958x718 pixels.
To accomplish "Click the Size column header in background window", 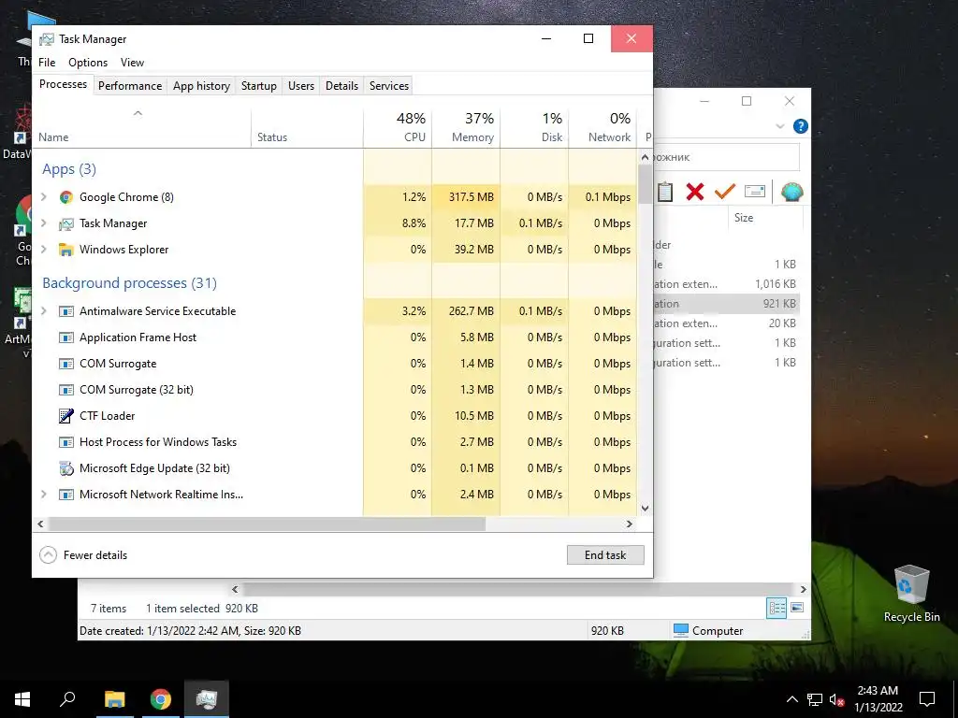I will tap(765, 218).
